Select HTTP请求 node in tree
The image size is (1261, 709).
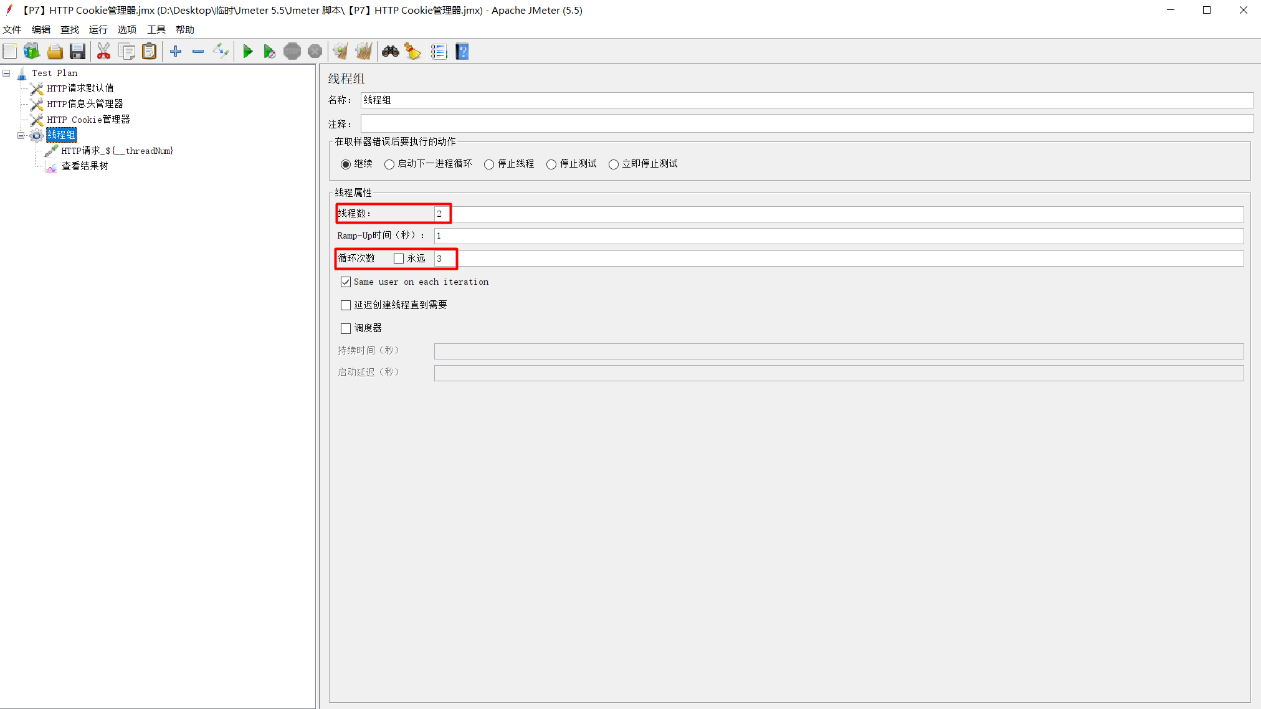(118, 151)
